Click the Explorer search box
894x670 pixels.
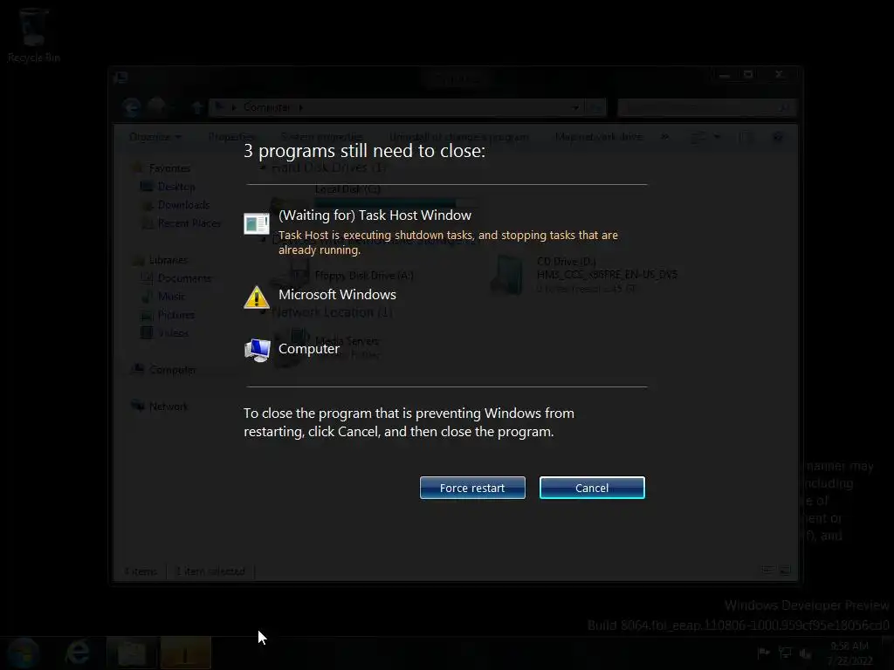[705, 107]
